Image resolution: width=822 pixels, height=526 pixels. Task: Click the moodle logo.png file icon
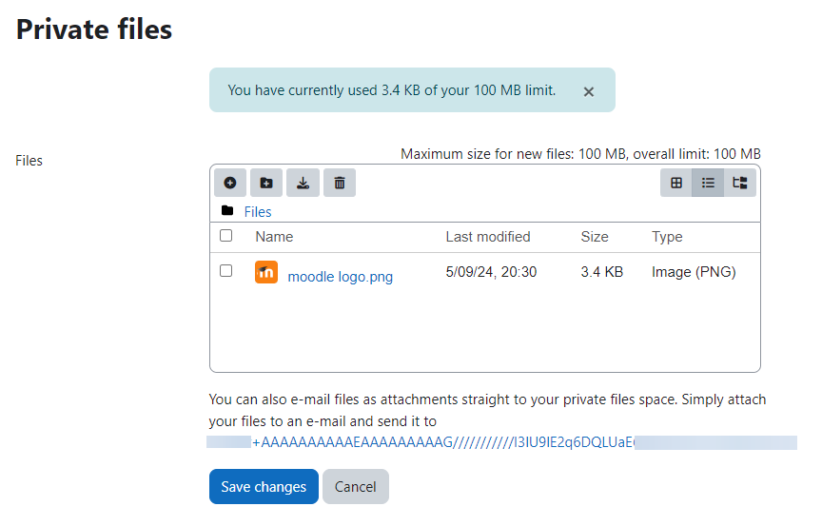point(266,272)
